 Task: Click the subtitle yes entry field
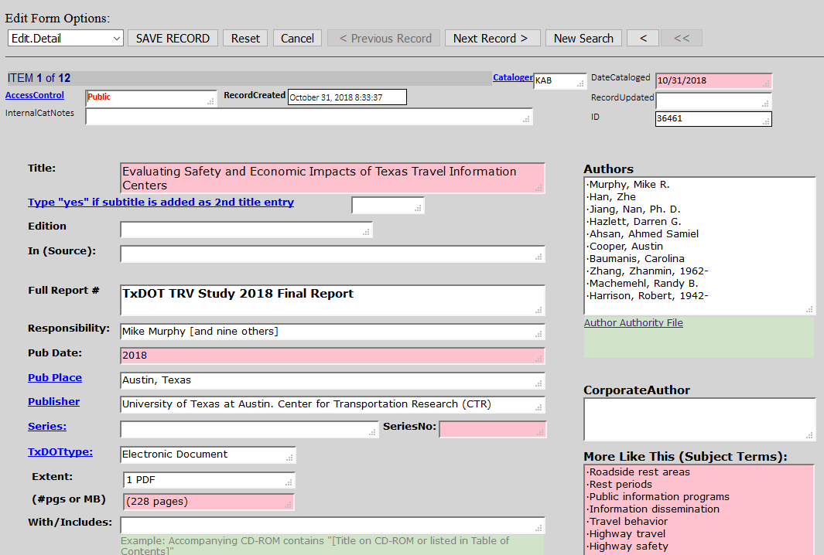(388, 206)
